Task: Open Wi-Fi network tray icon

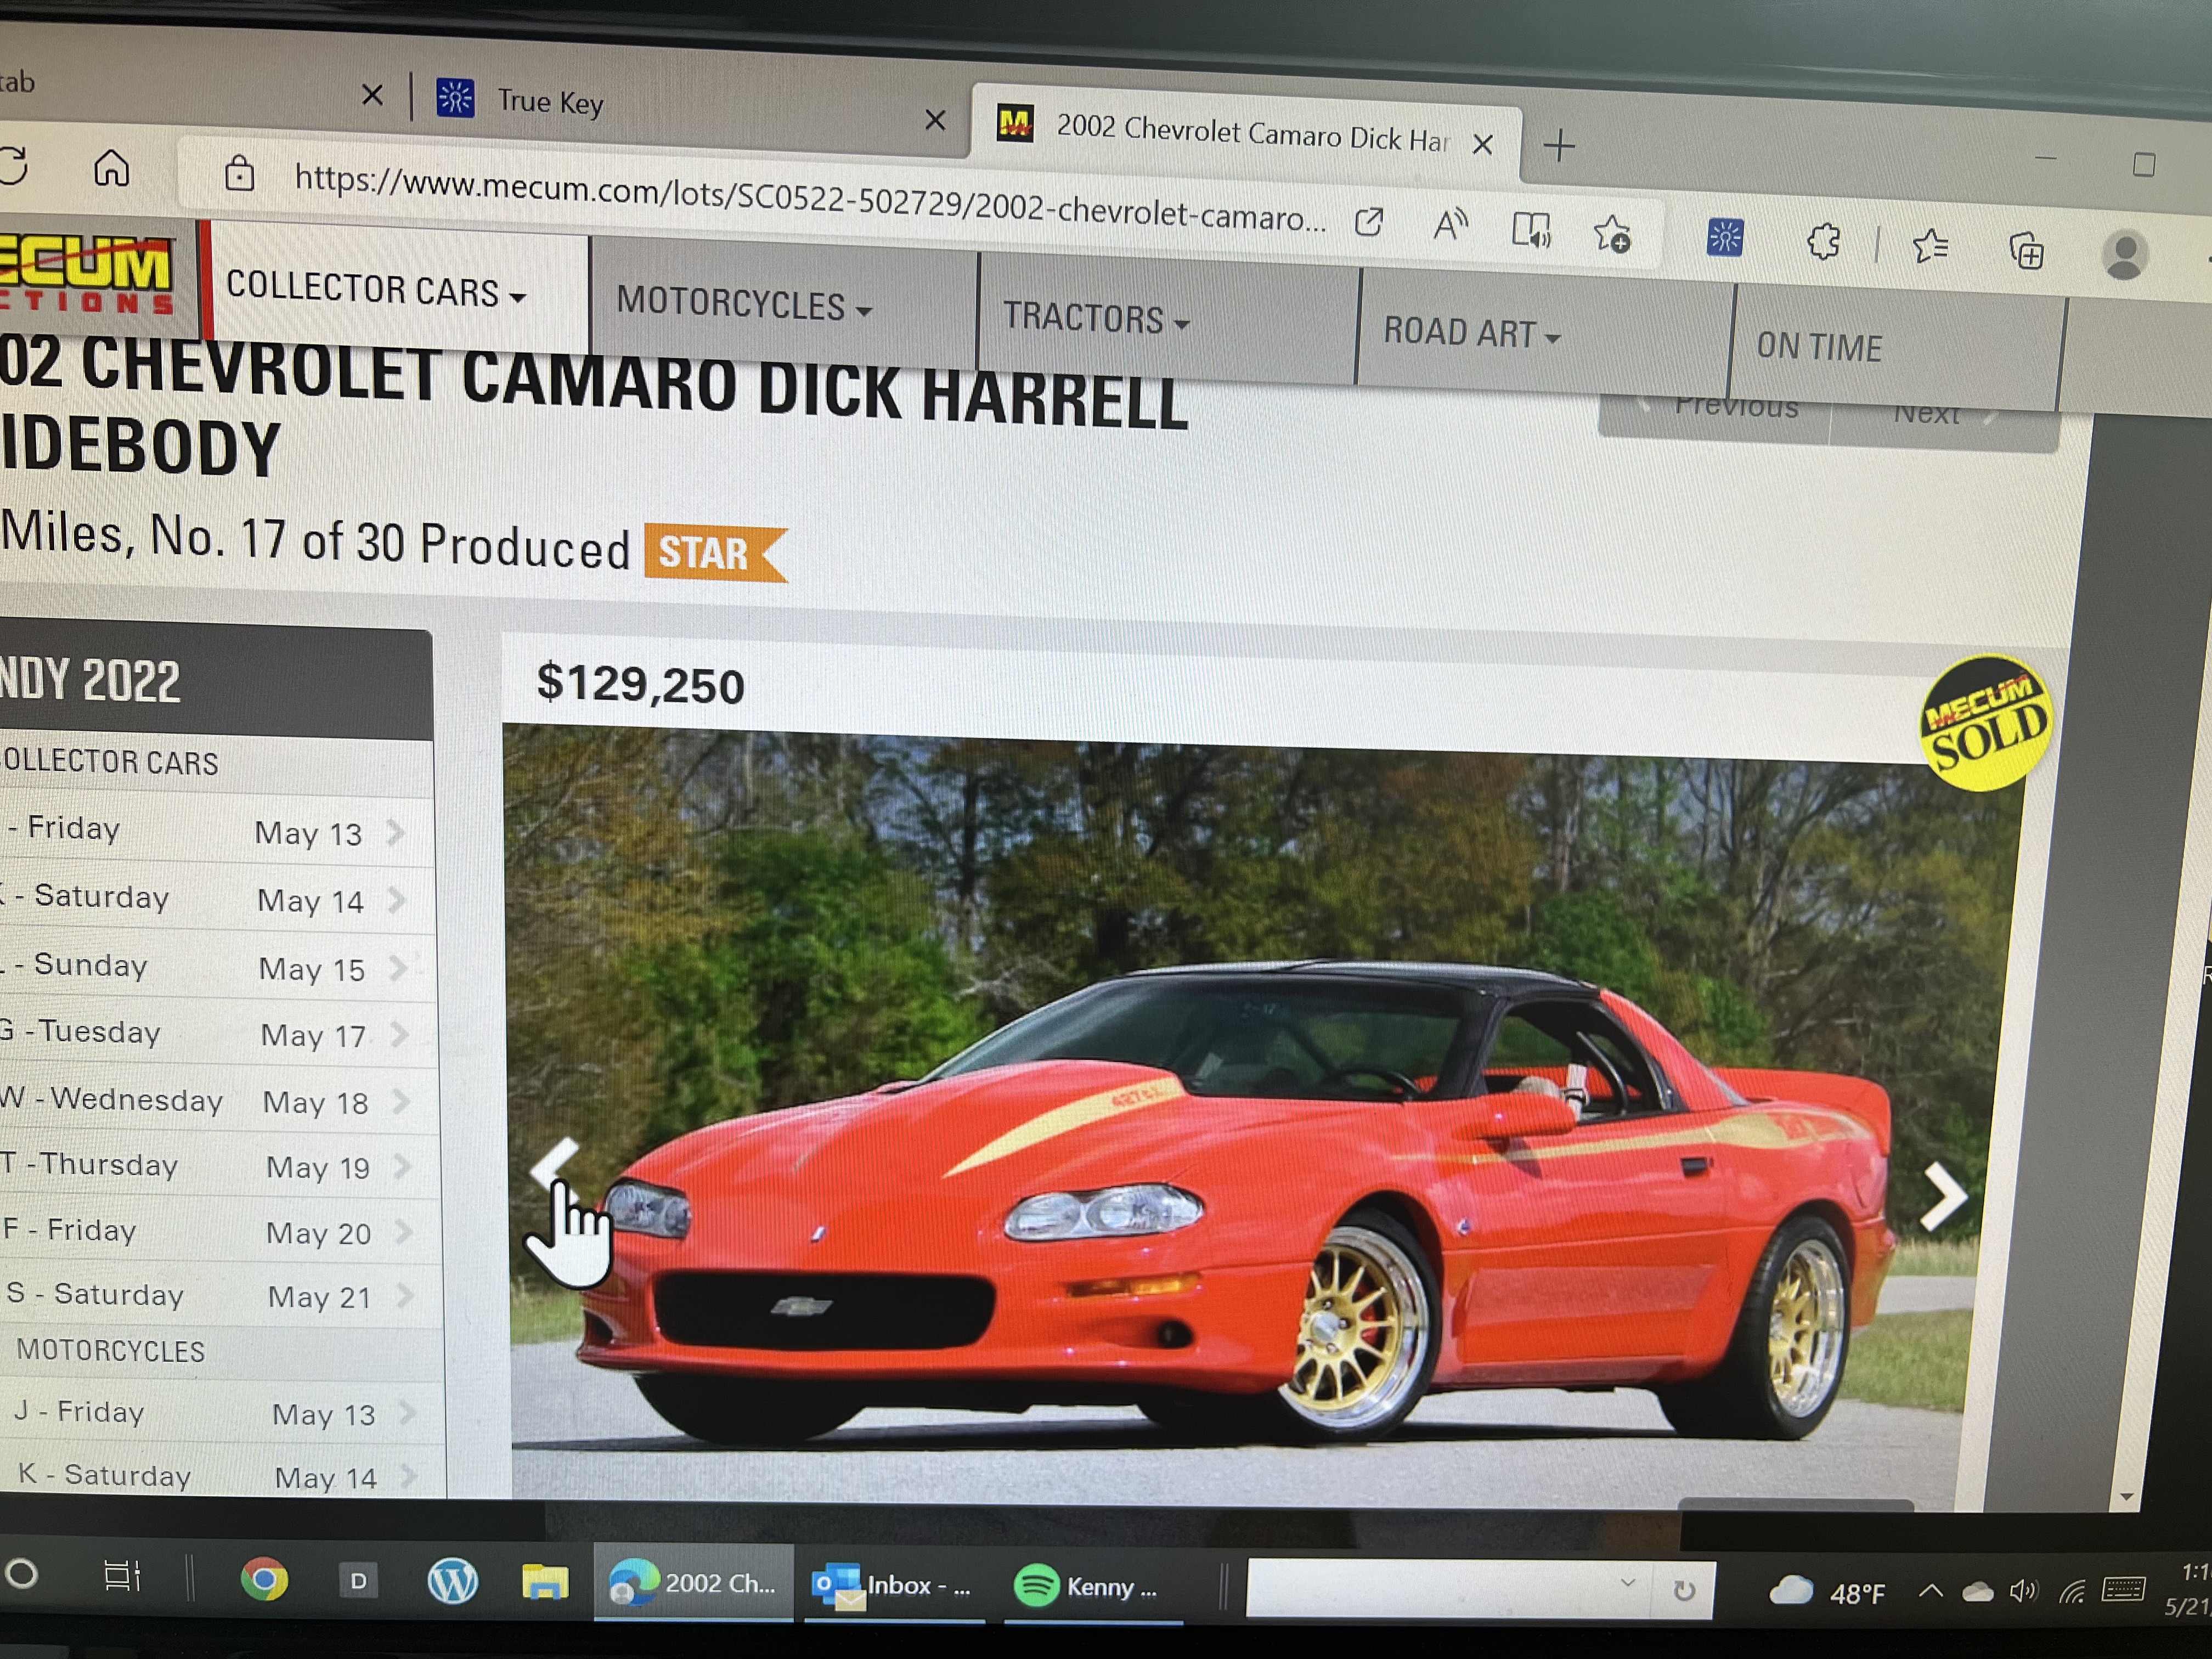Action: click(x=2073, y=1590)
